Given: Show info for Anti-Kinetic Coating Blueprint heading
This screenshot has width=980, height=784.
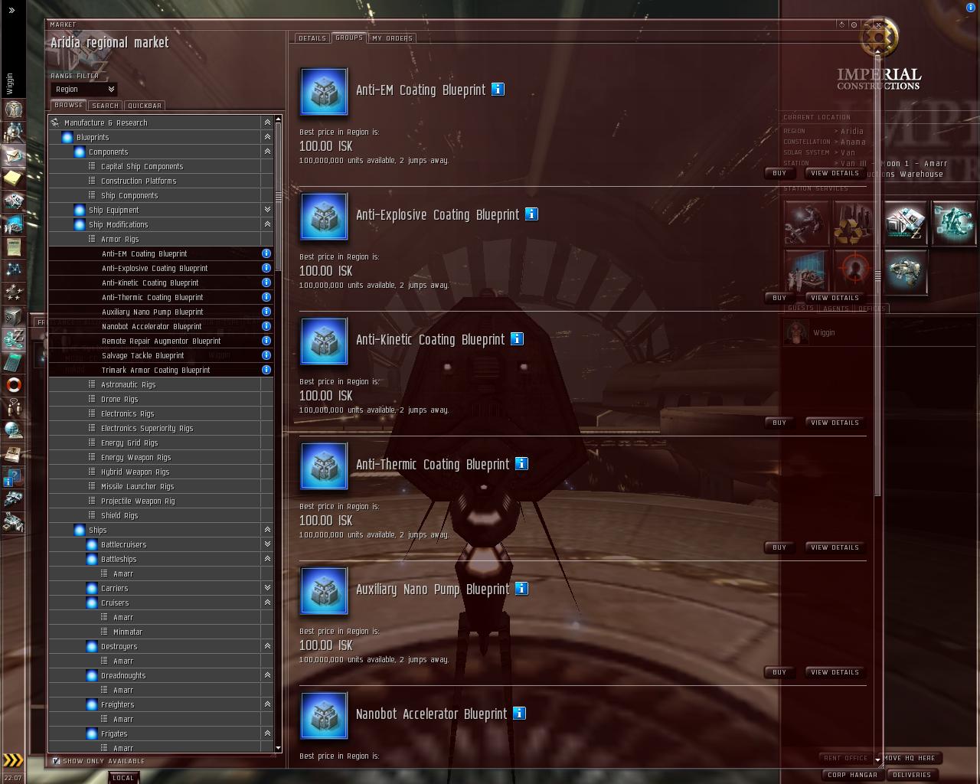Looking at the screenshot, I should (x=517, y=339).
